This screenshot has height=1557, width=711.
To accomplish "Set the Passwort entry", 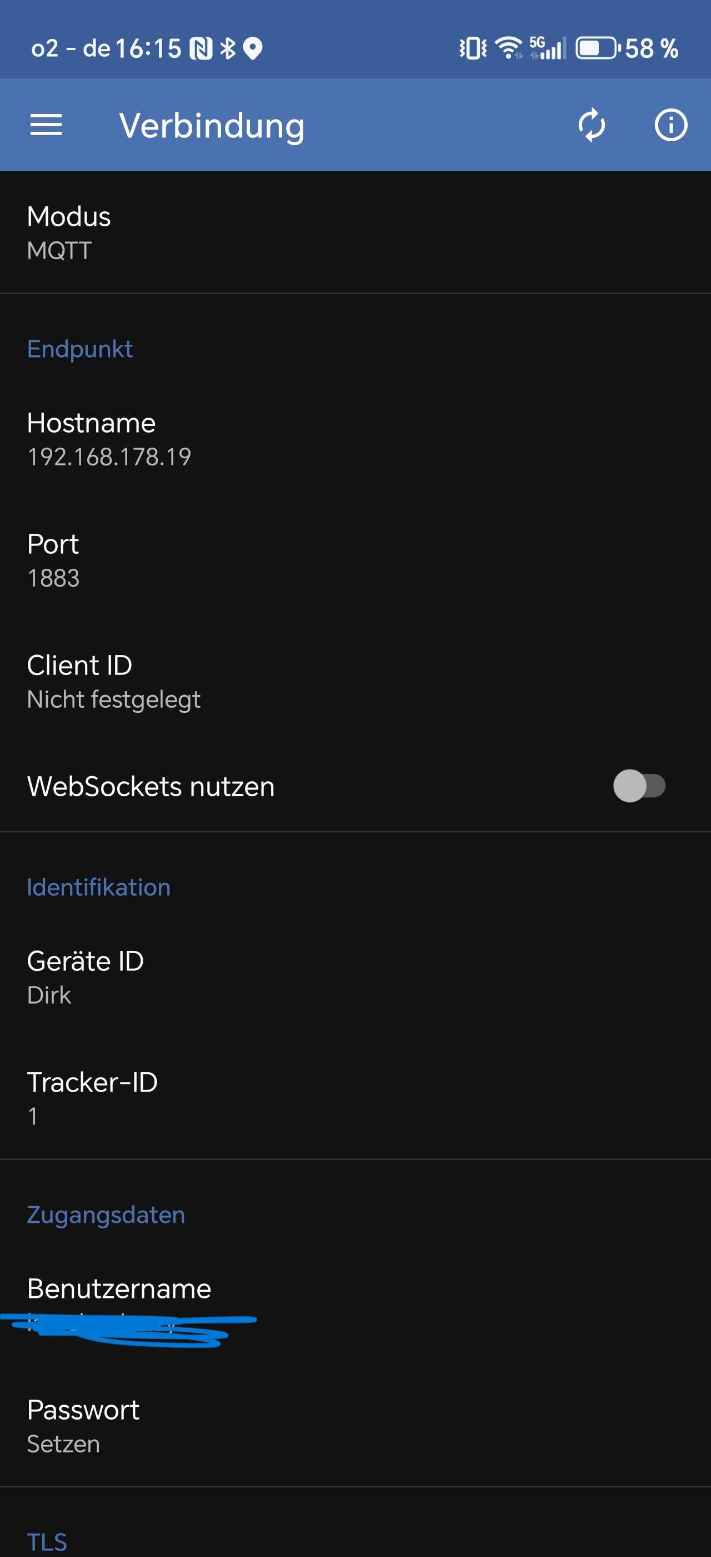I will [355, 1425].
